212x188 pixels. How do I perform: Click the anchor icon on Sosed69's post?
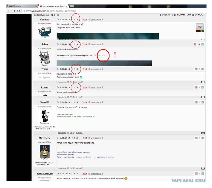[58, 102]
